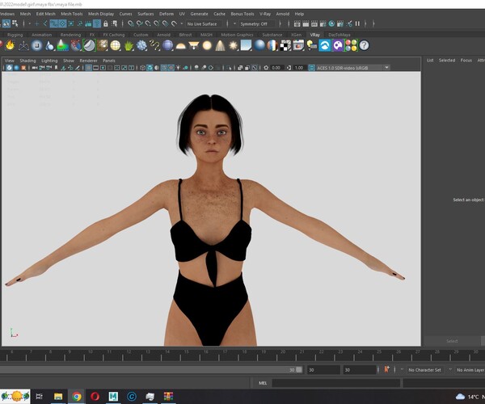Click the IES light cone shelf icon
Screen dimensions: 485x404
220,46
